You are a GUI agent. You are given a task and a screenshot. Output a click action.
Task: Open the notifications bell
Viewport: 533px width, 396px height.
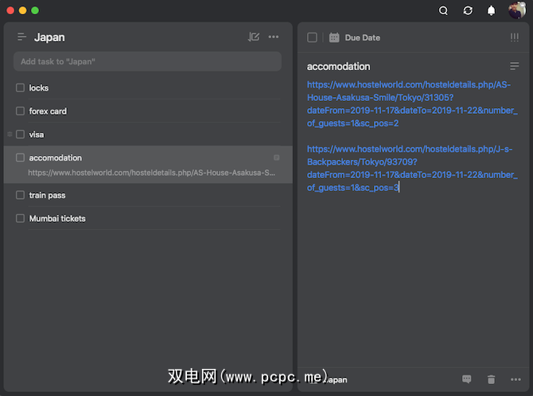(492, 10)
